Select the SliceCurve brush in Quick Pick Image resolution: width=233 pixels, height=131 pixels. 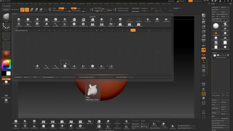pos(148,20)
